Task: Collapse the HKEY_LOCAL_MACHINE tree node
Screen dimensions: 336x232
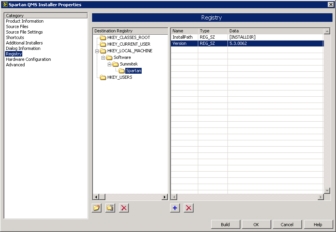Action: click(x=97, y=51)
